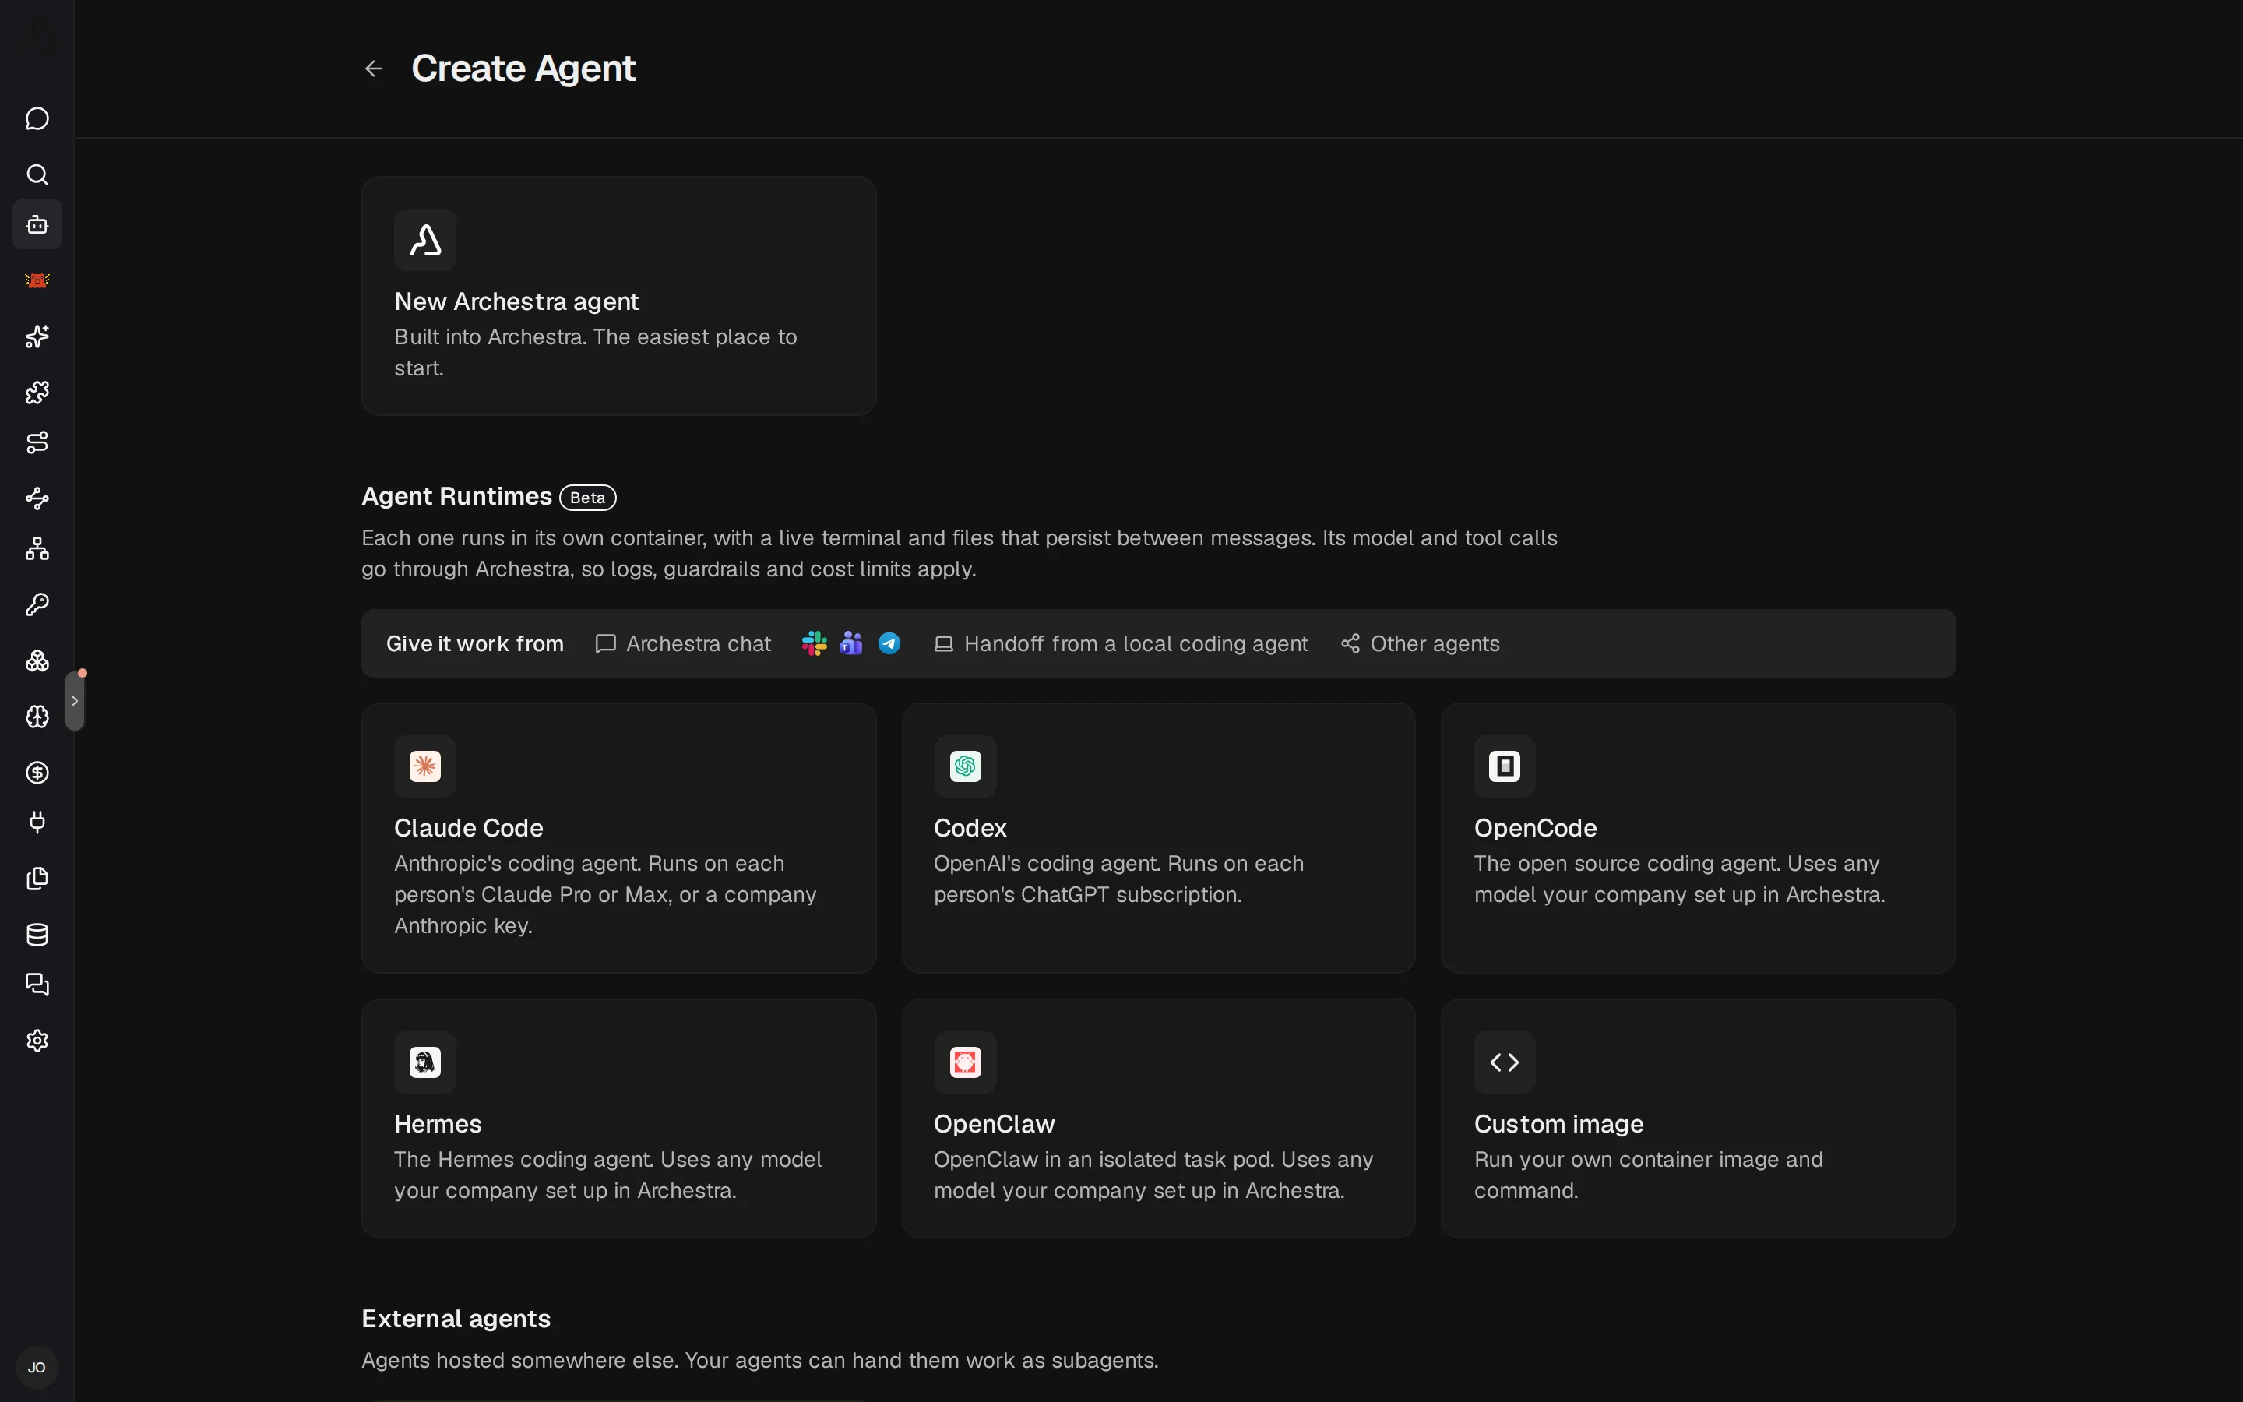
Task: Select the OpenCode runtime card
Action: point(1698,837)
